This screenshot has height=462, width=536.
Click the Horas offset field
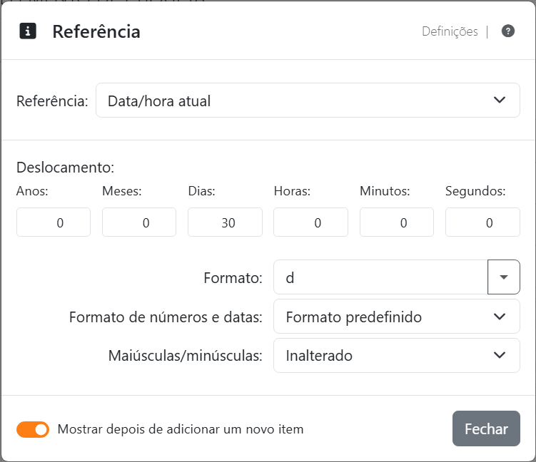click(310, 222)
